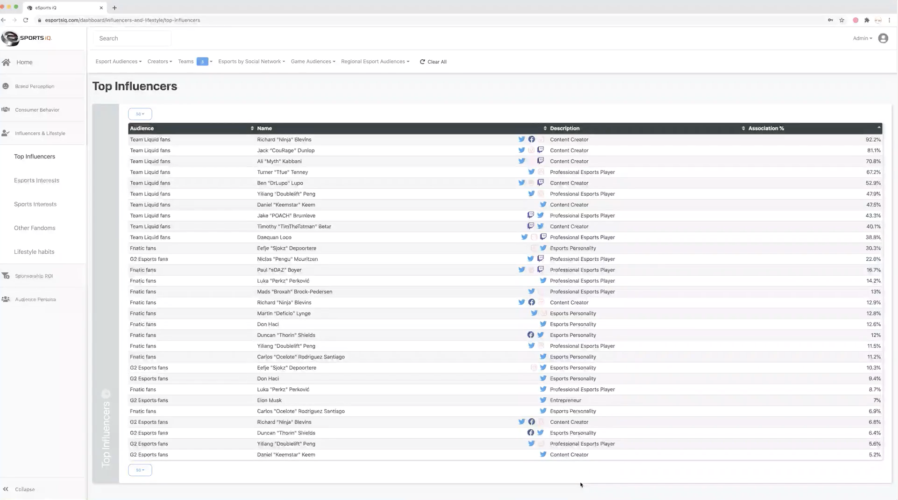
Task: Open Twitter icon in Timothy "TimTheTatman" Betar row
Action: [x=541, y=226]
